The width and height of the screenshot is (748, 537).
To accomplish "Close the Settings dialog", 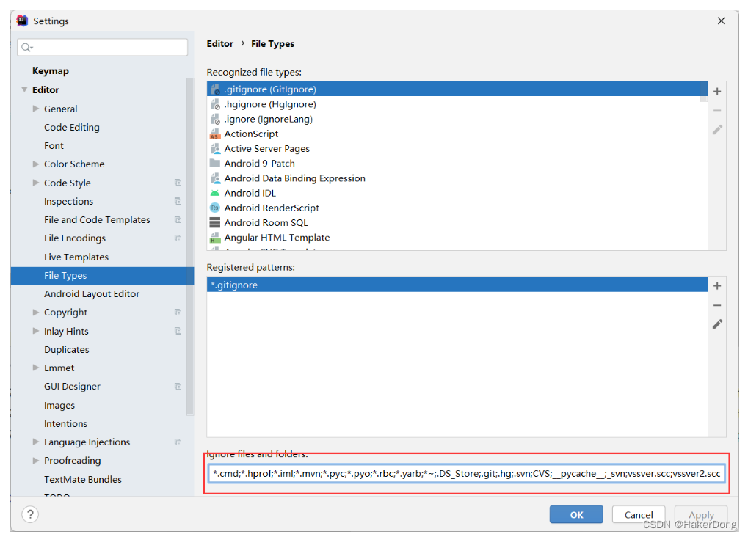I will click(x=722, y=21).
